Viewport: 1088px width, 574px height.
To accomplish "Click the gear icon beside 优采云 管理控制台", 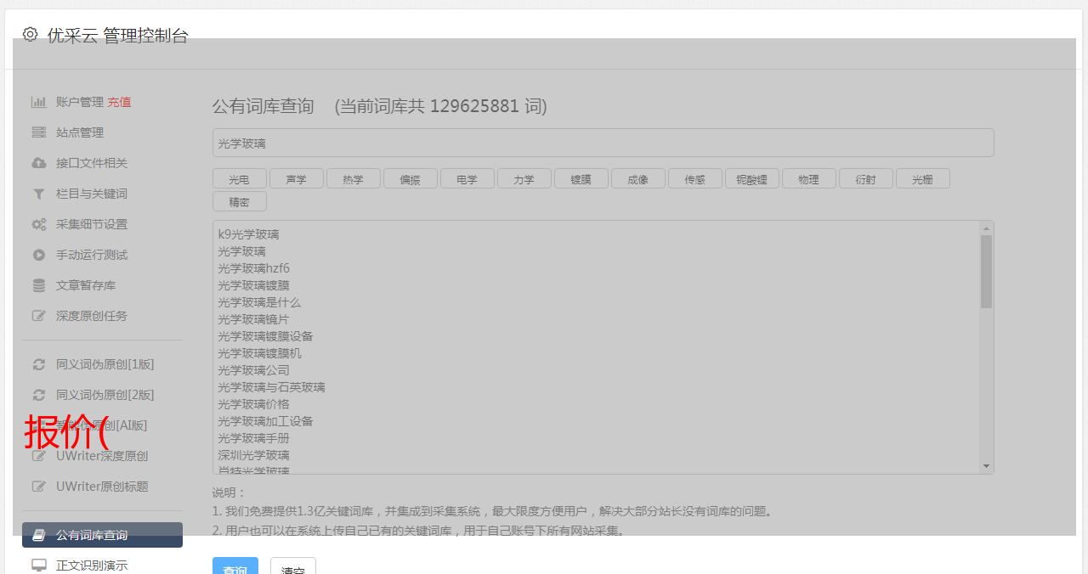I will click(31, 34).
